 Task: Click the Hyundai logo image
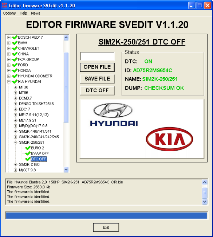114,114
